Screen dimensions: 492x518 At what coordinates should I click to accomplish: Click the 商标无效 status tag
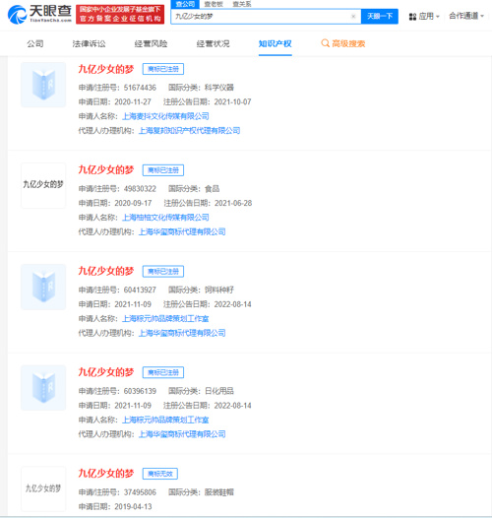tap(160, 474)
